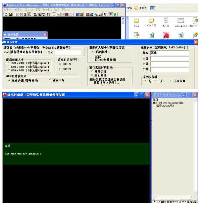Click debug window vertical scrollbar up arrow

[x=195, y=100]
